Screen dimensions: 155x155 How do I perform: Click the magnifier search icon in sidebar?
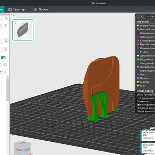(5, 65)
